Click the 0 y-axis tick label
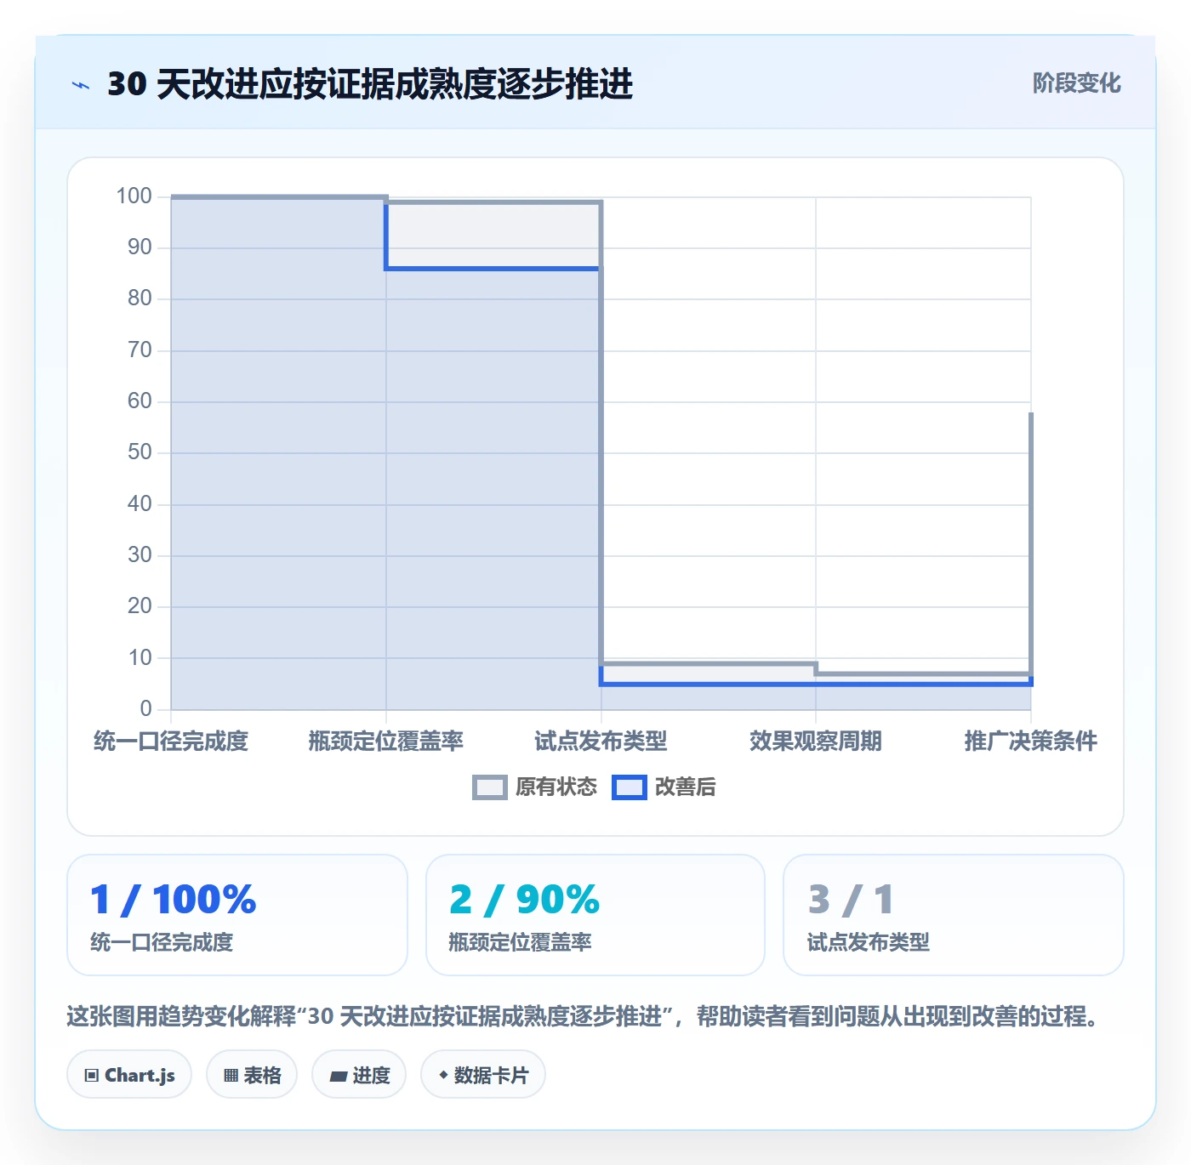 click(x=145, y=709)
